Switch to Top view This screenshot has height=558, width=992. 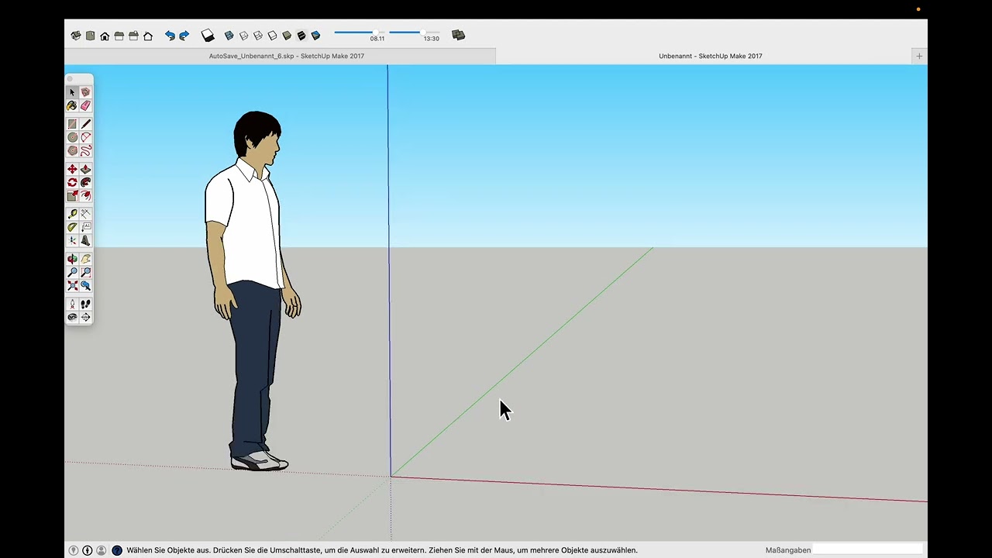point(90,36)
